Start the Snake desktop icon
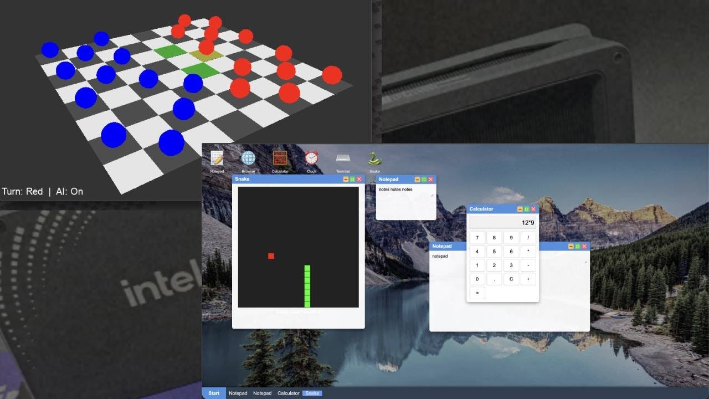The height and width of the screenshot is (399, 709). coord(374,159)
